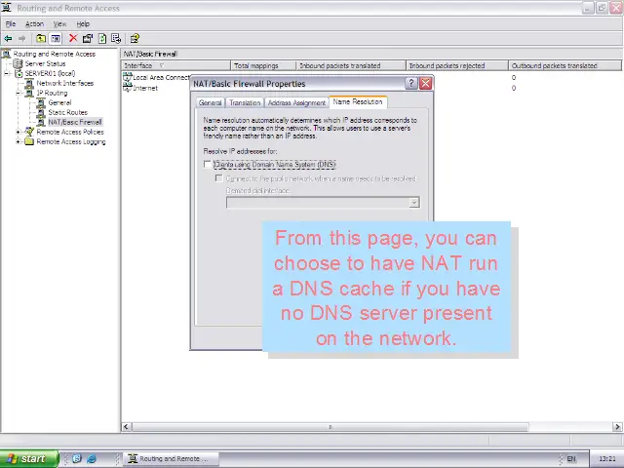Expand the Remote Access Logging node

click(x=19, y=141)
